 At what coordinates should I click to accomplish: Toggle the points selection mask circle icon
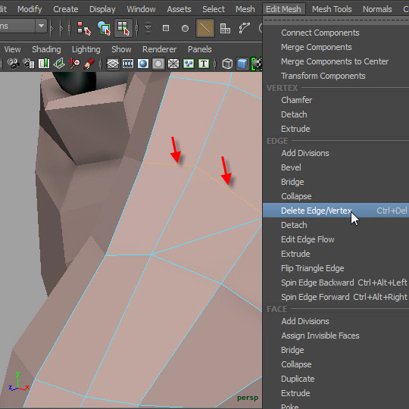pyautogui.click(x=185, y=28)
